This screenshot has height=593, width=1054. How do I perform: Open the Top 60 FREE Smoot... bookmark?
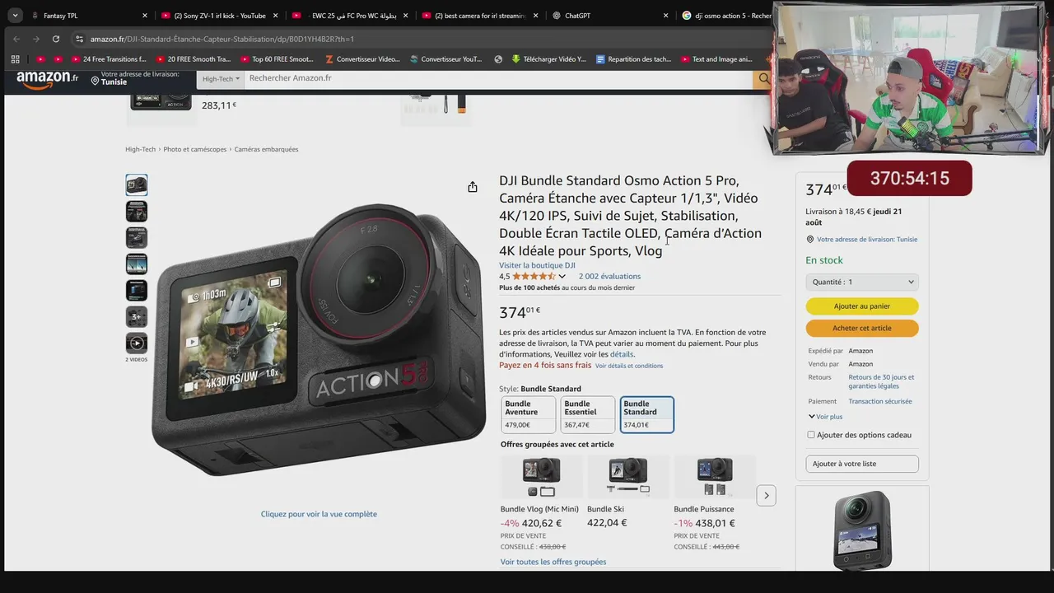tap(277, 59)
